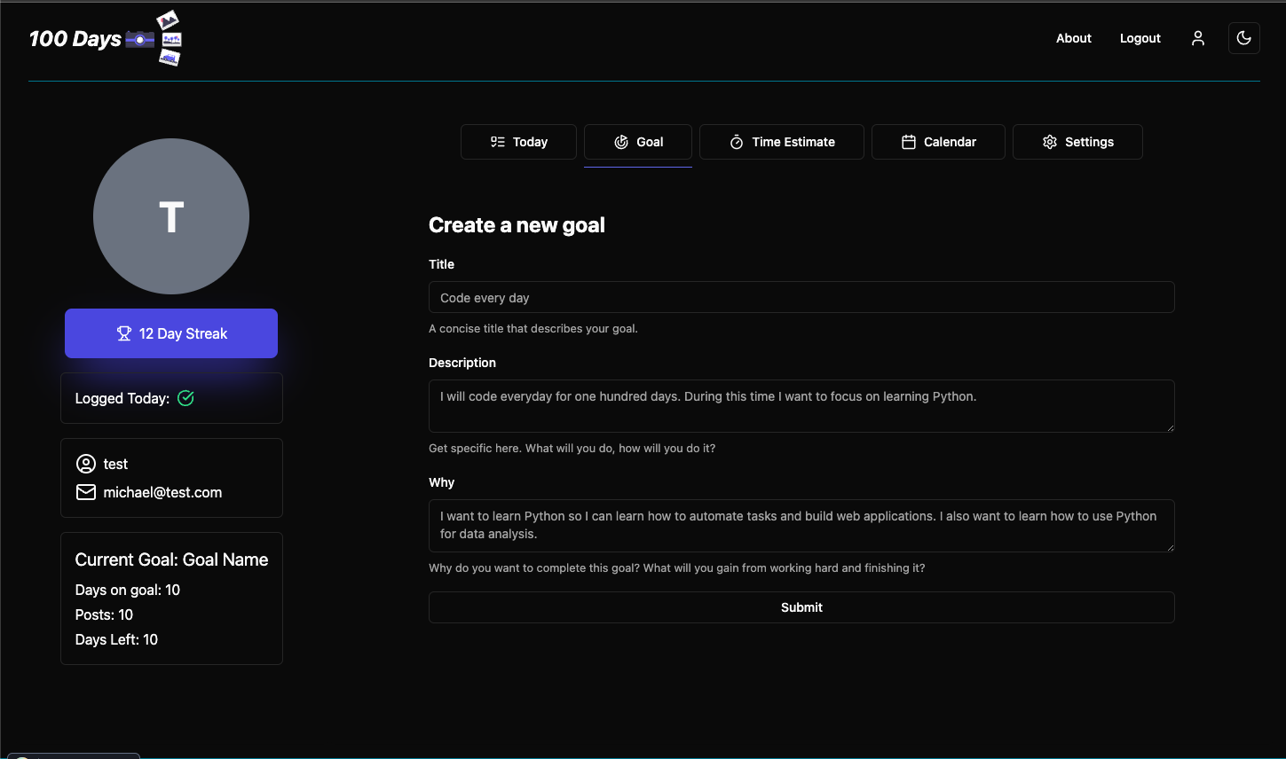The image size is (1286, 759).
Task: Click the gear icon on Settings tab
Action: coord(1049,142)
